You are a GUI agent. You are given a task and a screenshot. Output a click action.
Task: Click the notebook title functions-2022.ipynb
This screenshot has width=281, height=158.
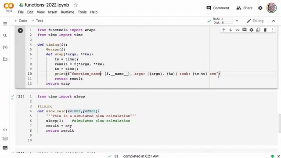[47, 5]
